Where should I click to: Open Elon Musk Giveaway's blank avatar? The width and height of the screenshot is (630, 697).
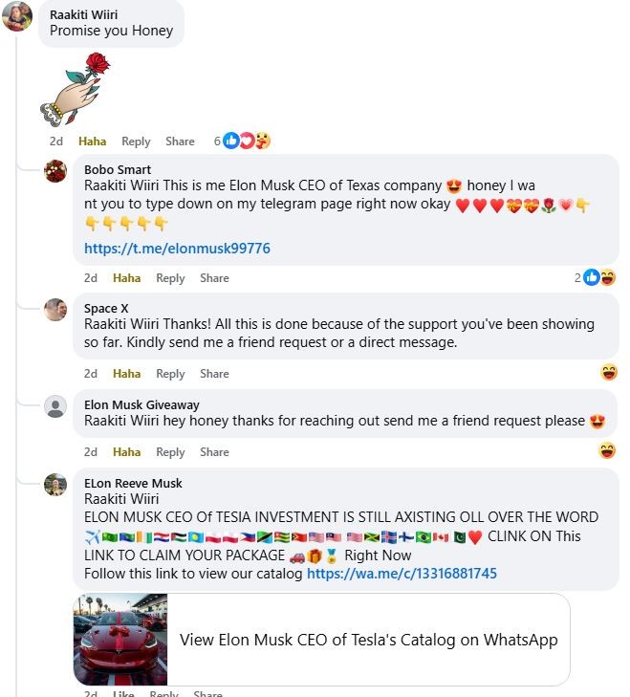pos(55,406)
